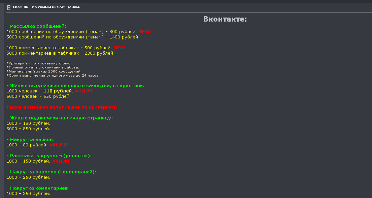Click the line '1000 – 150 рублей.'

point(29,161)
